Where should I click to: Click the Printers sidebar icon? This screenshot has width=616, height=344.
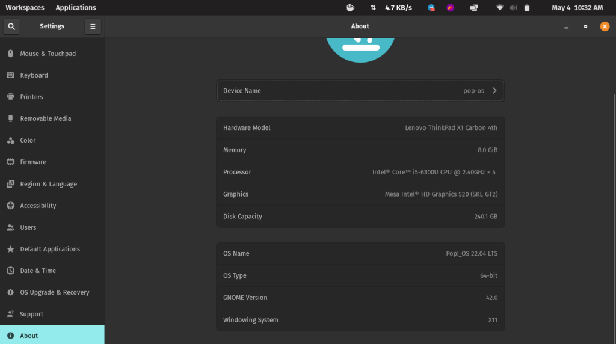11,97
